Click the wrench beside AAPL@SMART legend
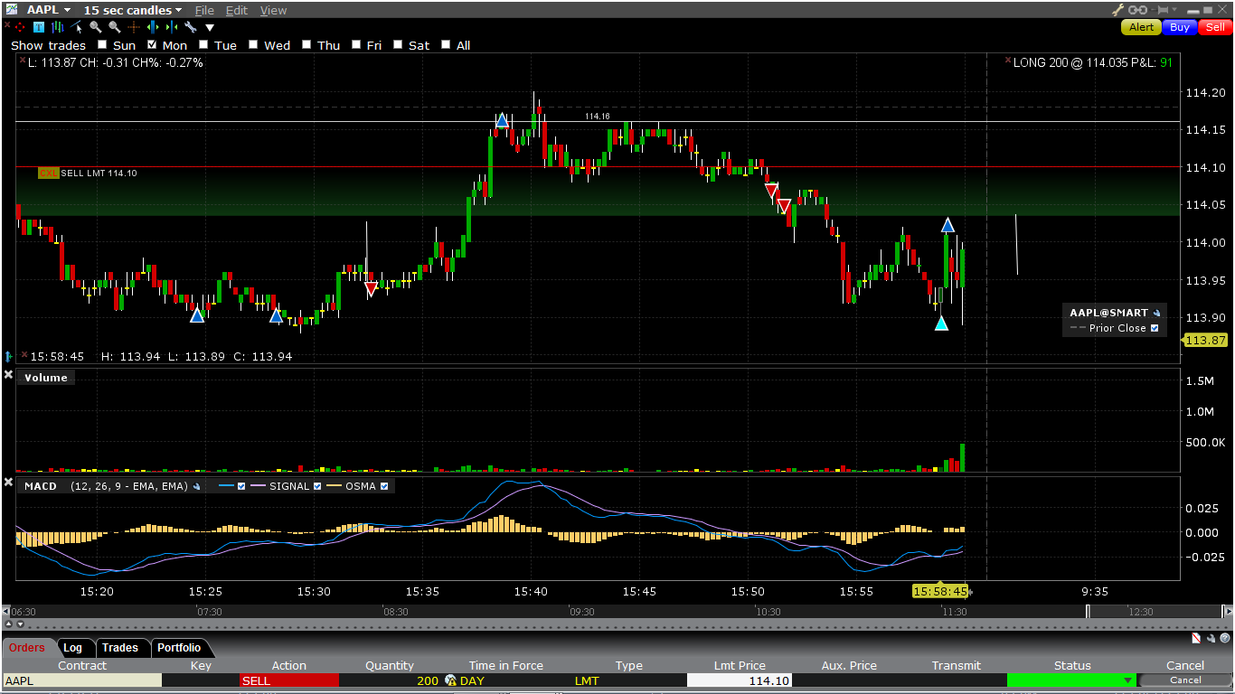The image size is (1235, 694). 1156,313
